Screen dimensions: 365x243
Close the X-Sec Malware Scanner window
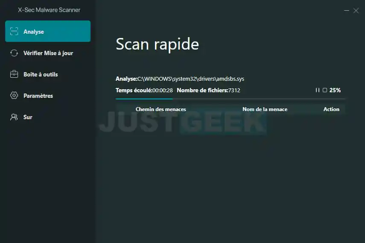(x=356, y=11)
